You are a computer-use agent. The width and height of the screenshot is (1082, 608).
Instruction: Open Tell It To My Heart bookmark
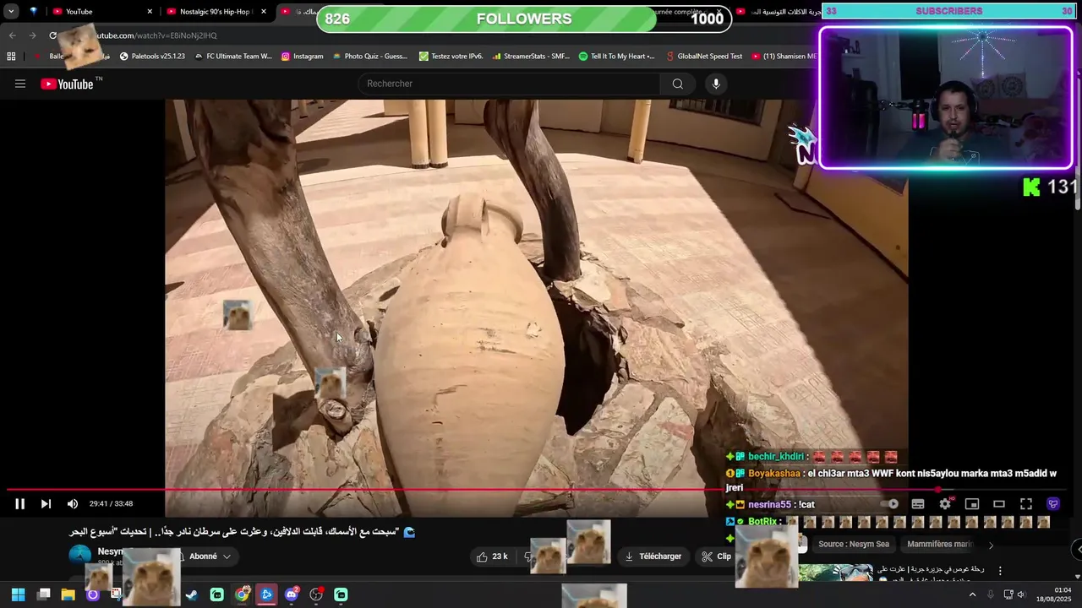coord(616,57)
